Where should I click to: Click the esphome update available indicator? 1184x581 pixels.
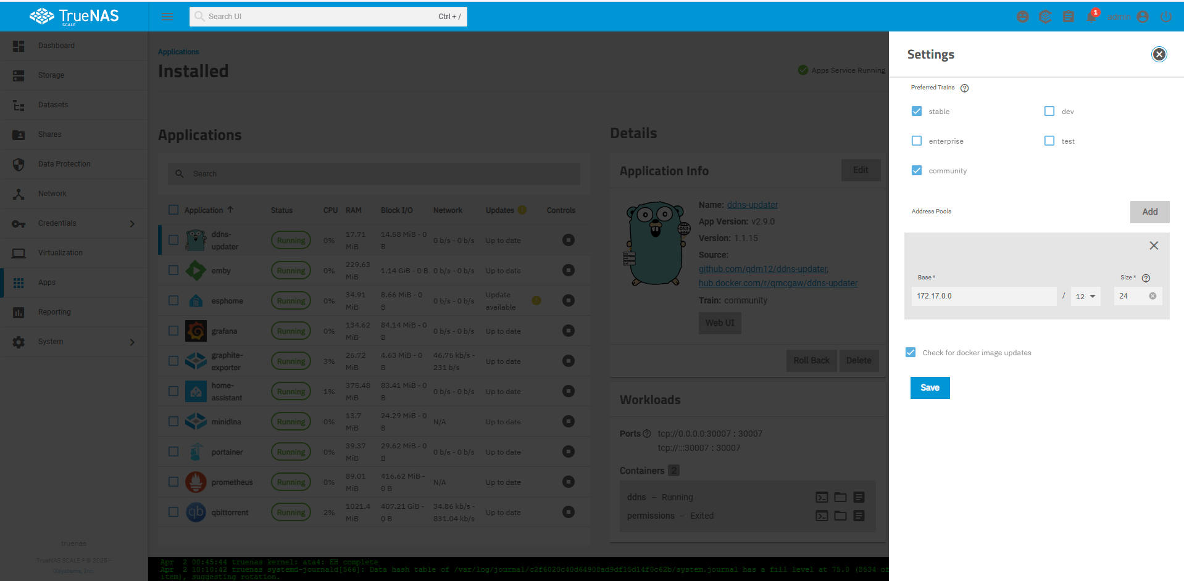tap(536, 300)
